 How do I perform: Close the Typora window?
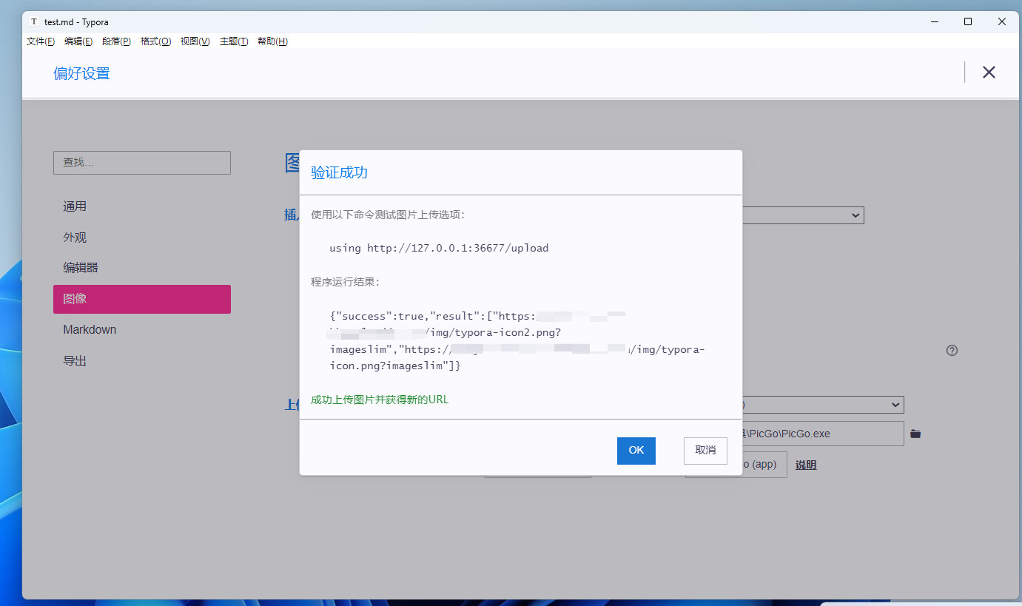(1002, 22)
